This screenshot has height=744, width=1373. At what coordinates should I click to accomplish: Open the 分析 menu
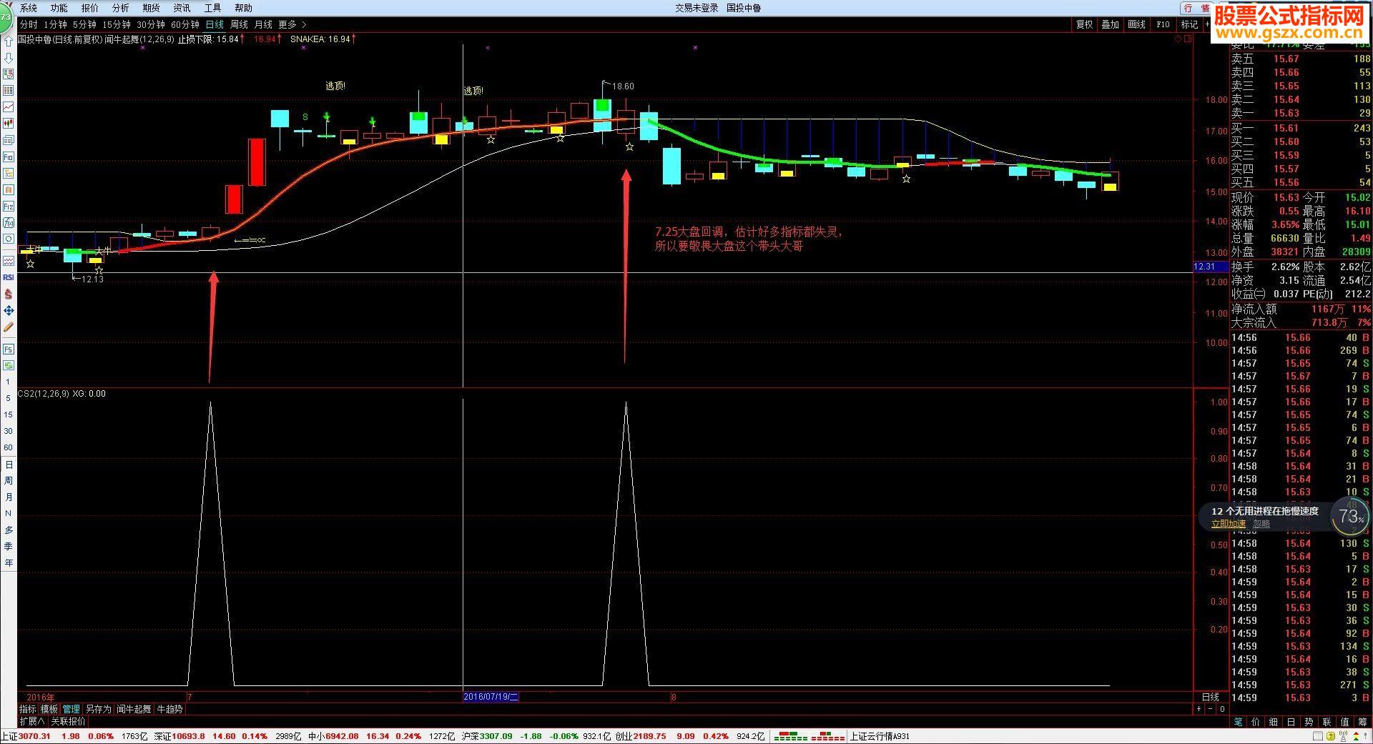click(121, 8)
